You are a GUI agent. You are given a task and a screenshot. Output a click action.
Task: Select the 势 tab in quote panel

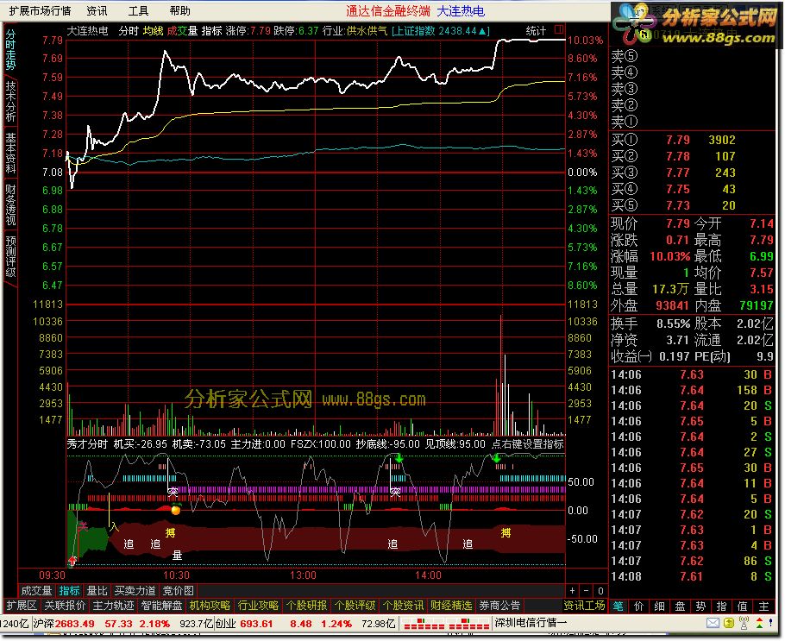[x=700, y=606]
